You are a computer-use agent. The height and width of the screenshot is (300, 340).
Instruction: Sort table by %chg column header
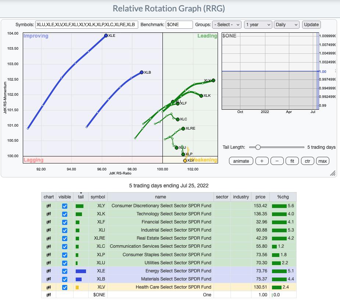pyautogui.click(x=283, y=197)
